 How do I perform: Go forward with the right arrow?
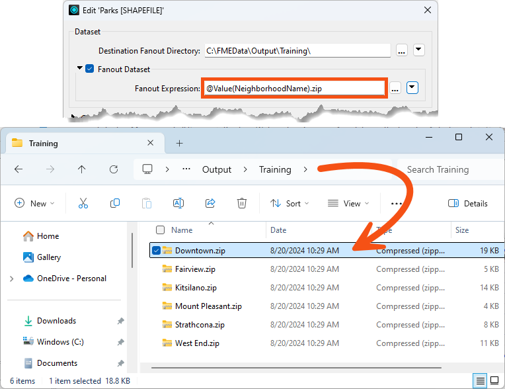(x=50, y=169)
